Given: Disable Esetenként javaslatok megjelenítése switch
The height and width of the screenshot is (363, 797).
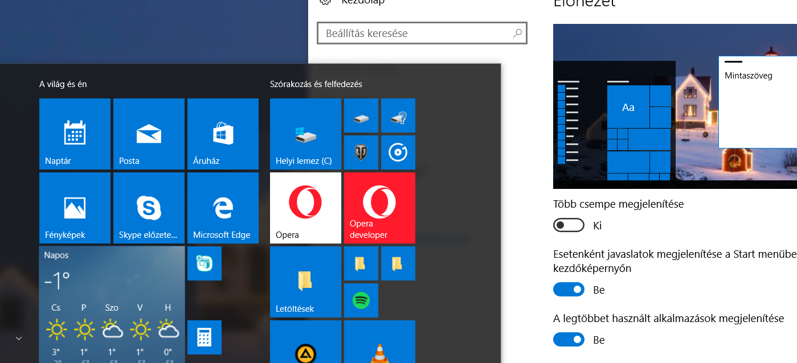Looking at the screenshot, I should (569, 290).
